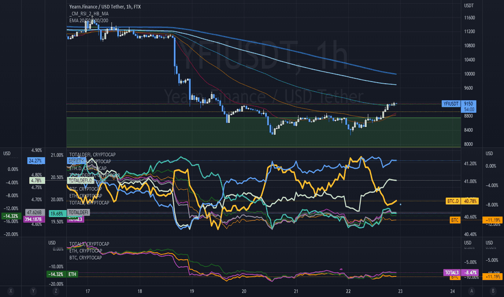Click the purple 394.187B value label
Viewport: 504px width, 297px height.
(x=34, y=219)
